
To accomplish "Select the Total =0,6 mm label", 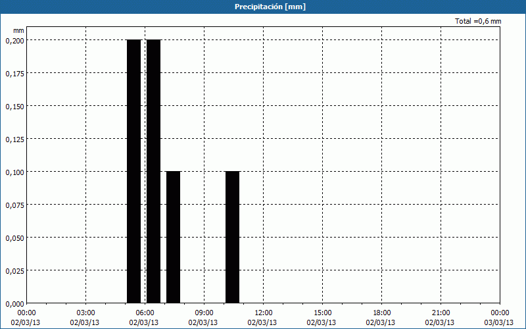I will click(478, 21).
